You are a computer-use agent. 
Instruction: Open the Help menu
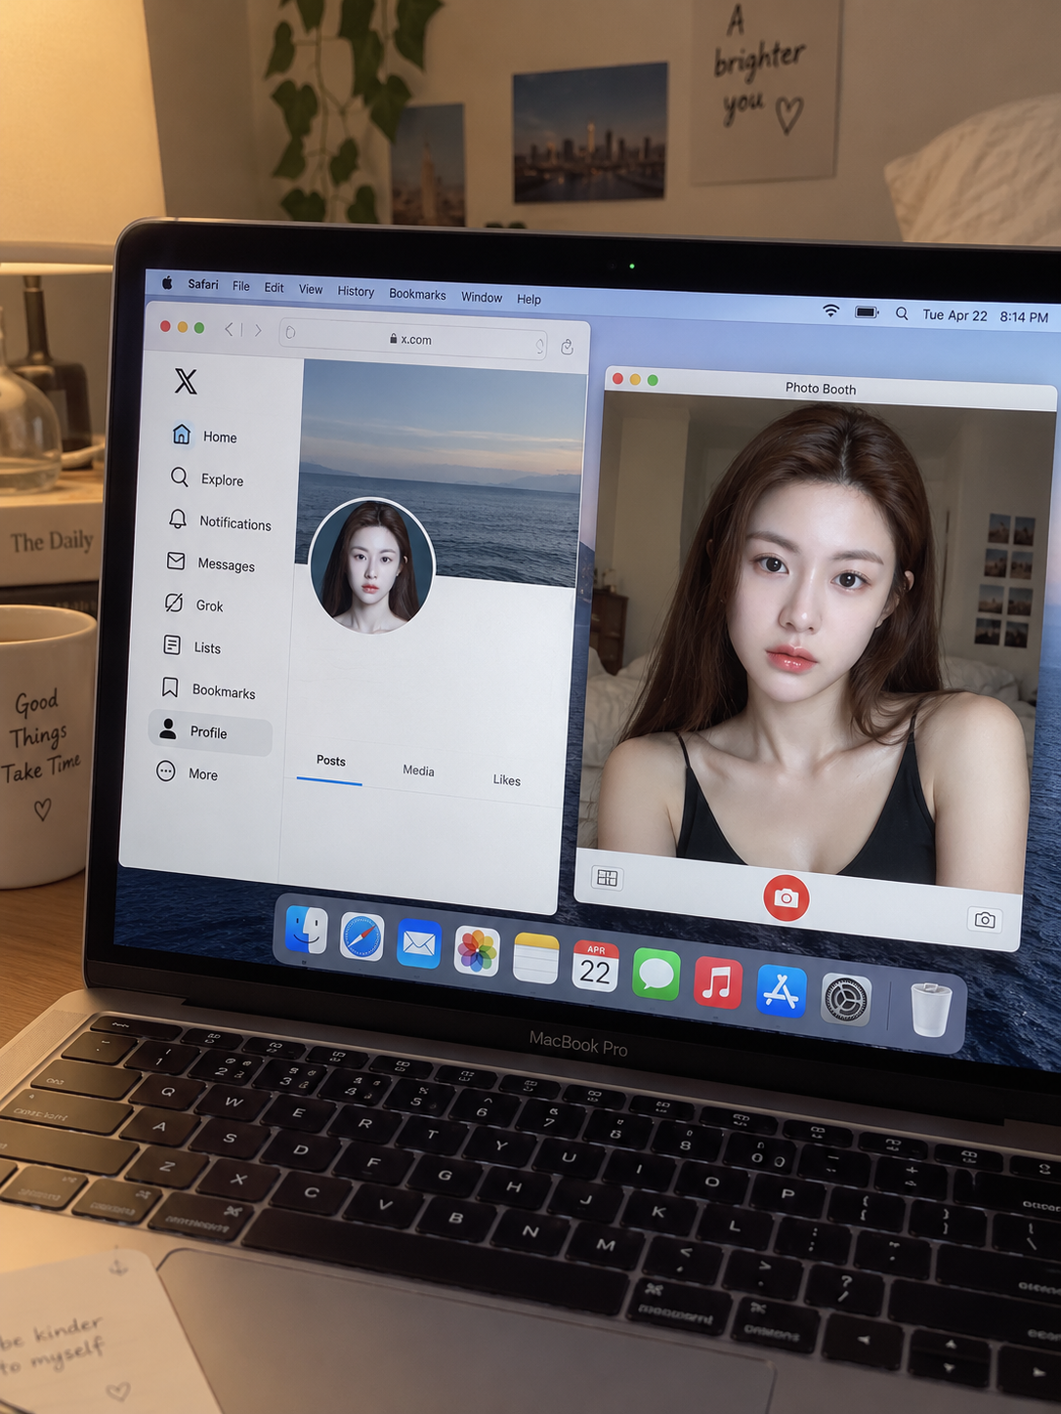coord(529,299)
